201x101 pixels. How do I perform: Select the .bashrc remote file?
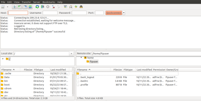[x=127, y=81]
